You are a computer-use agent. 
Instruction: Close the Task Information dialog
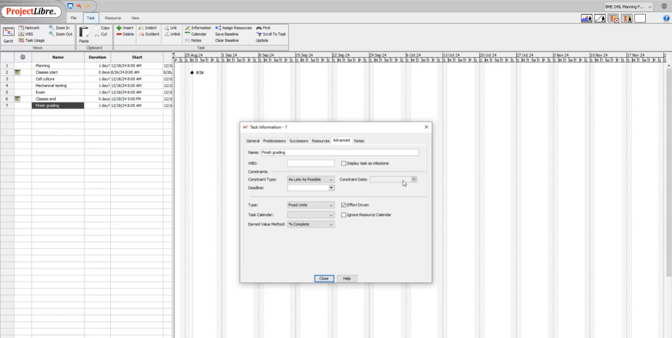[x=323, y=278]
